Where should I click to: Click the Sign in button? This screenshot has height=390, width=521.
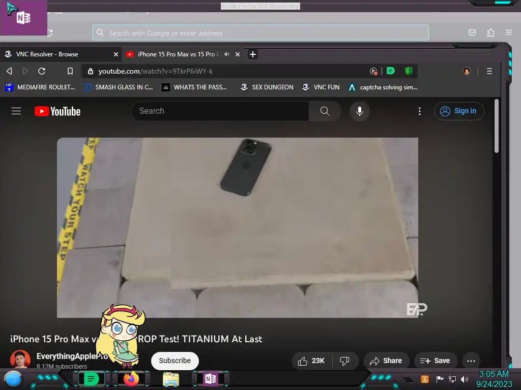pos(459,111)
